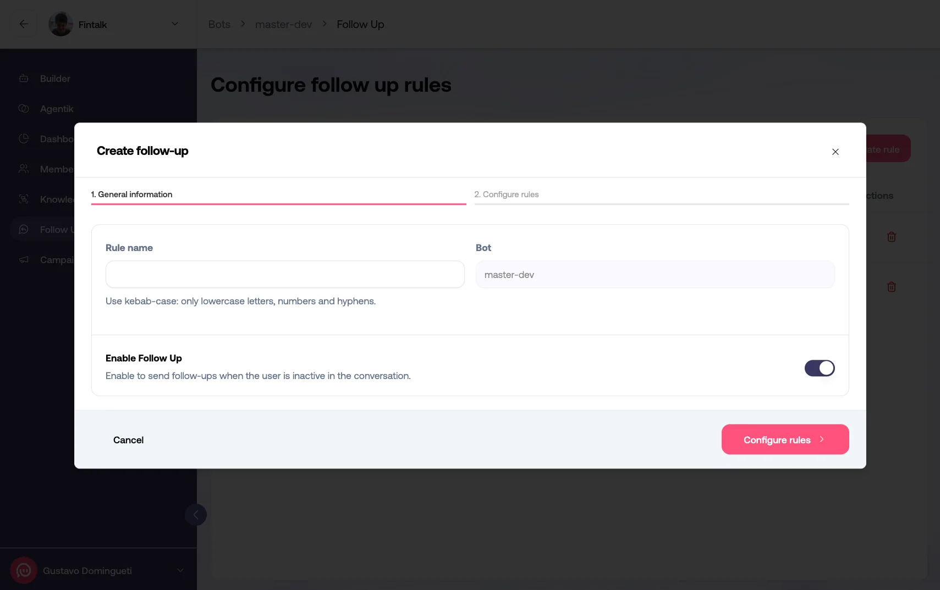The height and width of the screenshot is (590, 940).
Task: Click the back arrow icon in header
Action: 24,24
